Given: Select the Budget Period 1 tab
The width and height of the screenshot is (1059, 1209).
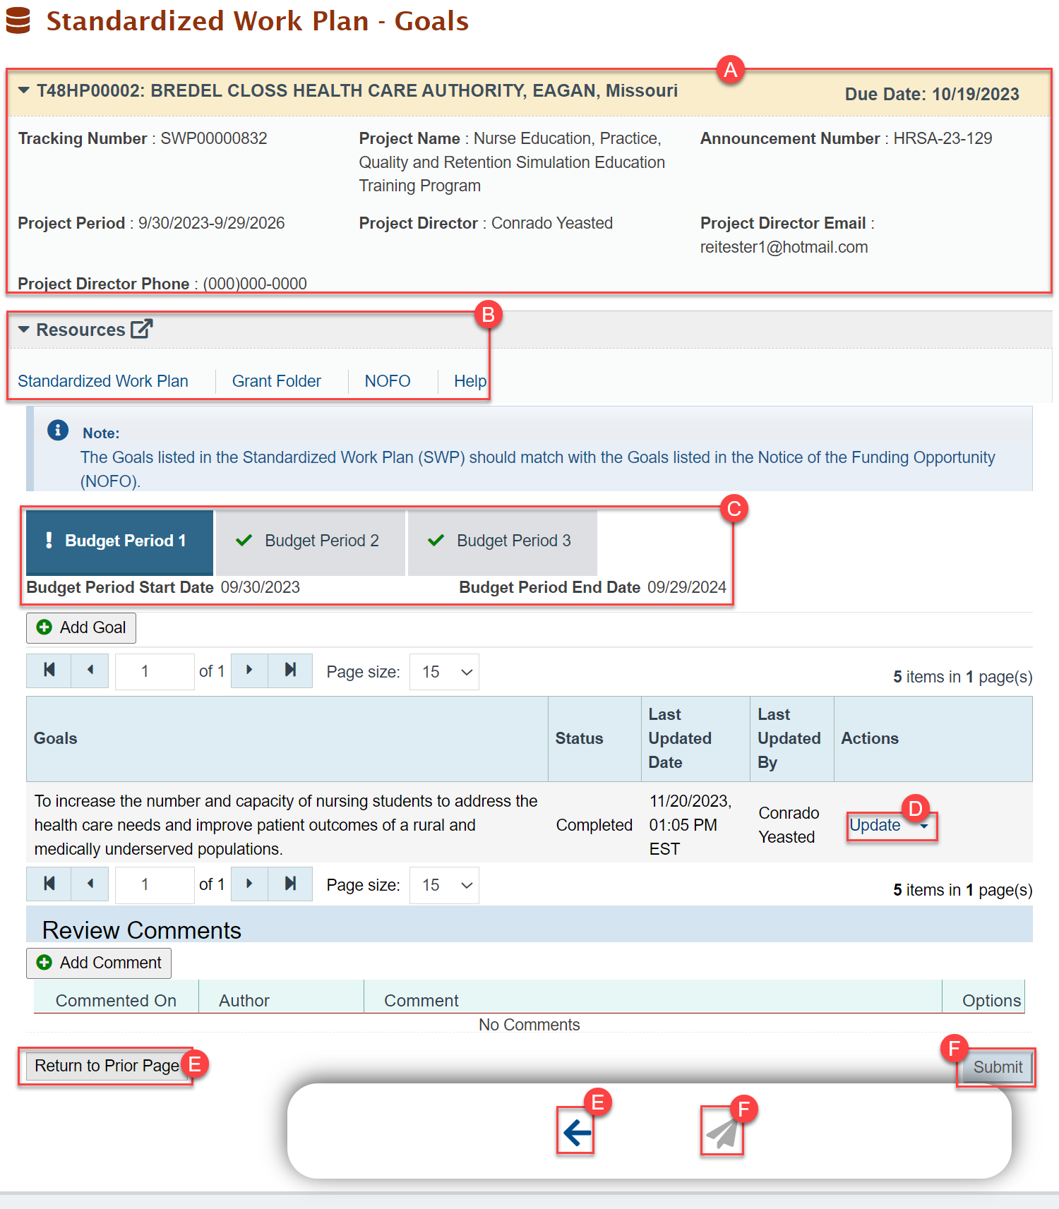Looking at the screenshot, I should 119,541.
